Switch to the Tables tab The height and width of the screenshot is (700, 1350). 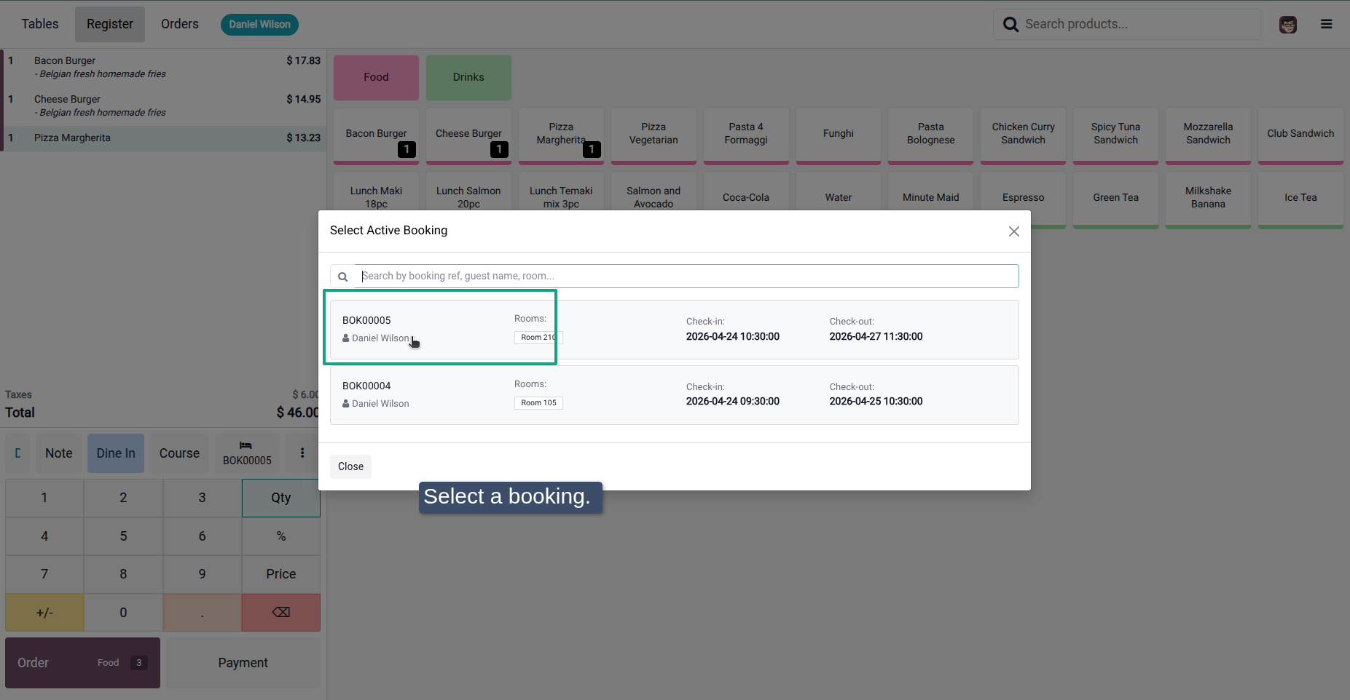click(40, 24)
